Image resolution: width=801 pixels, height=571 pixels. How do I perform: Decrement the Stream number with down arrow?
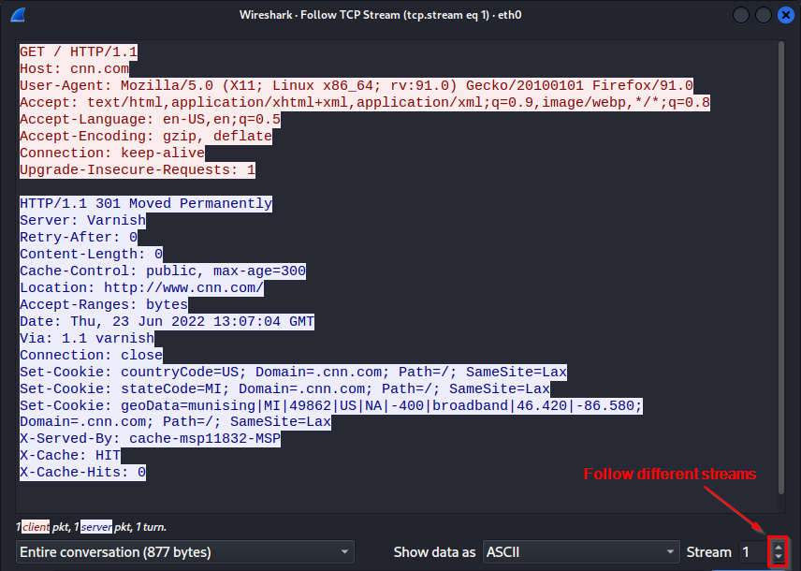(x=778, y=558)
